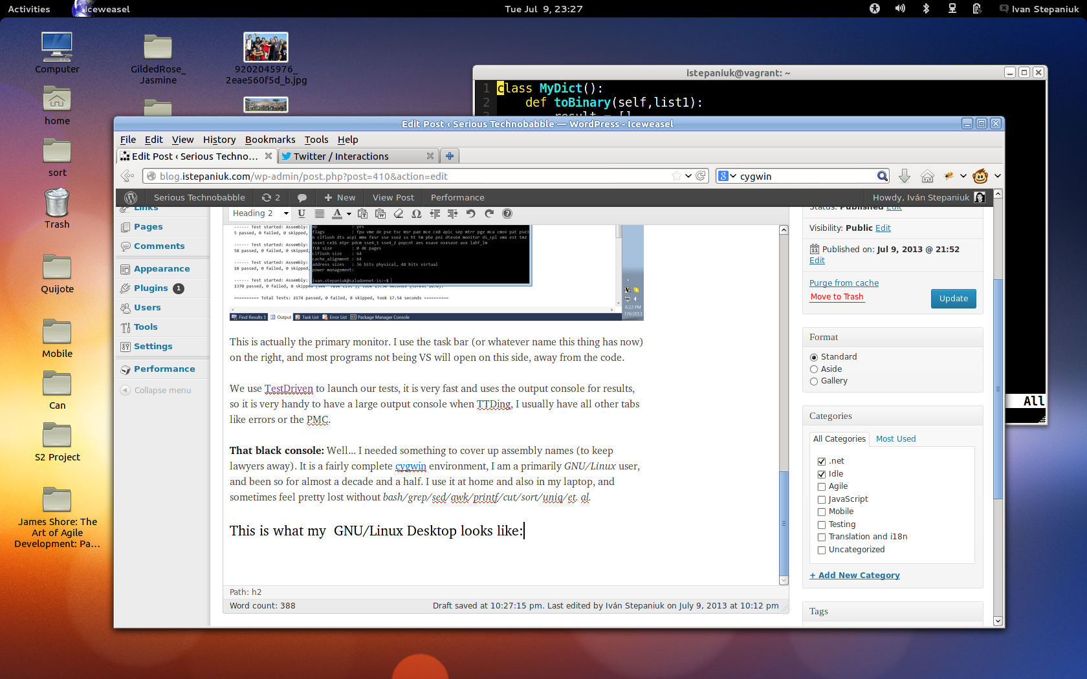Open Plugins in the admin sidebar
The width and height of the screenshot is (1087, 679).
click(x=151, y=288)
